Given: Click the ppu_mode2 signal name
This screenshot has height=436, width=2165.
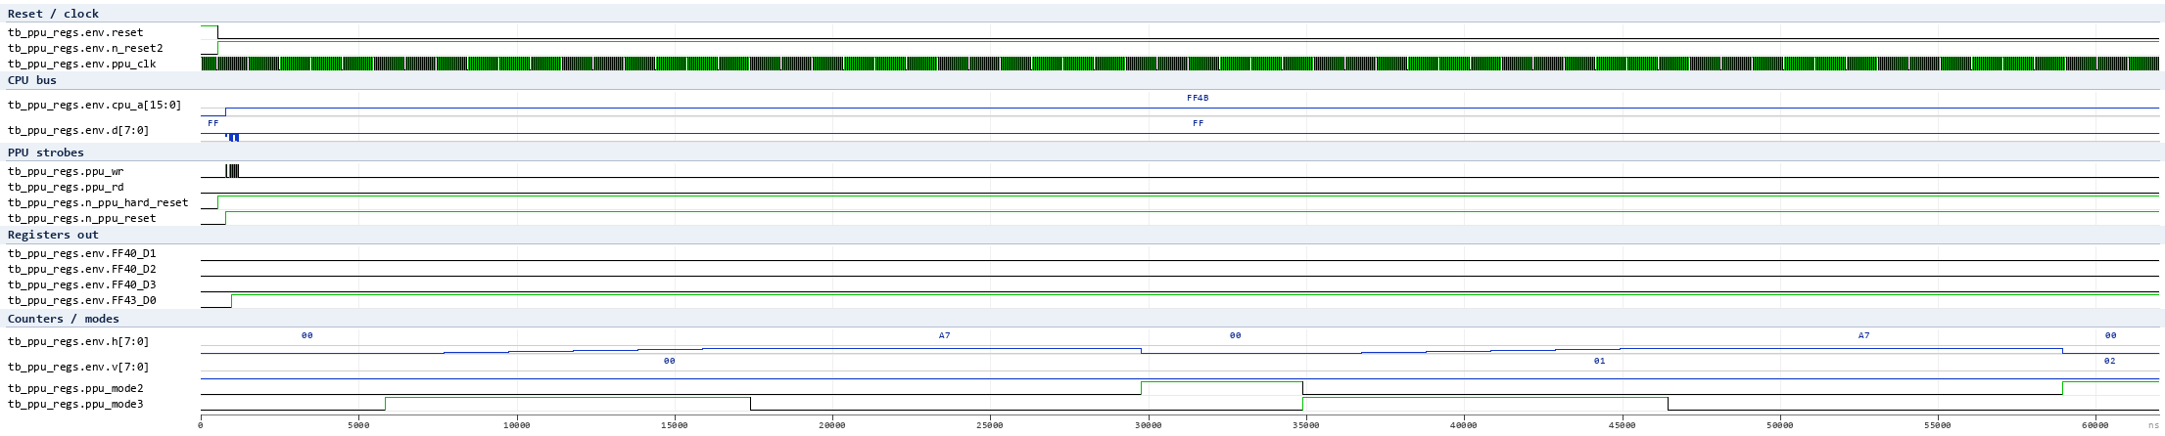Looking at the screenshot, I should tap(75, 388).
